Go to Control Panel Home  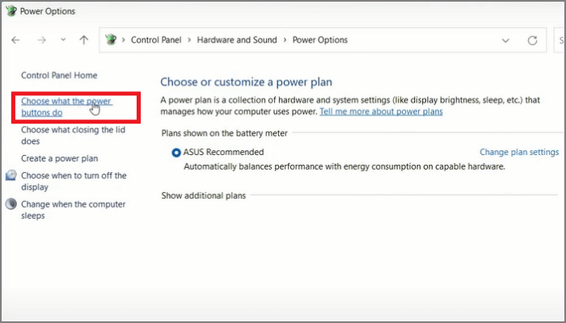tap(59, 75)
